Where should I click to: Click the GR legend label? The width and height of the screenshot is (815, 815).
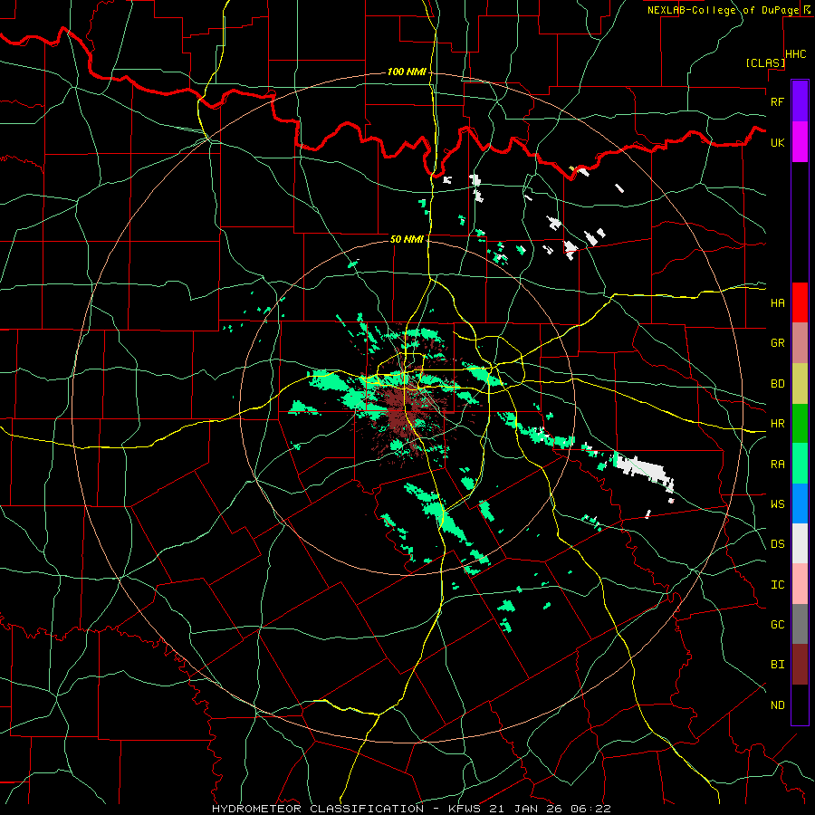click(777, 343)
